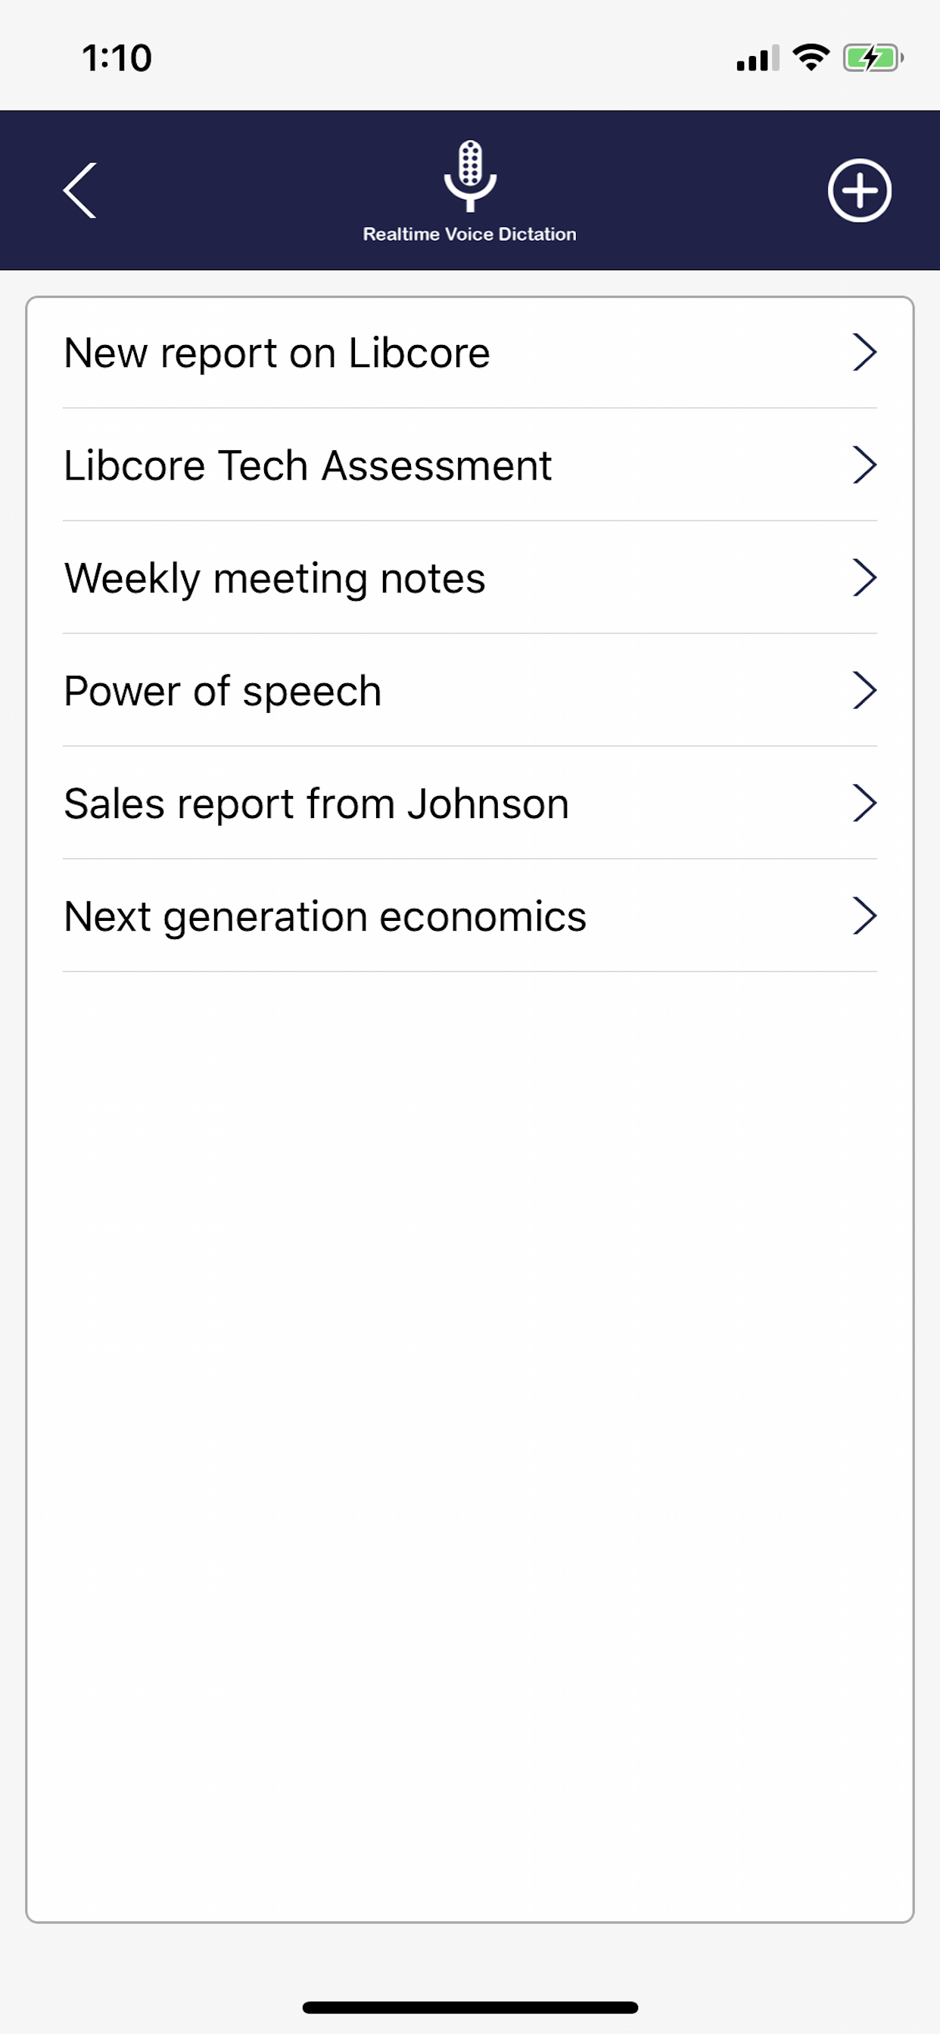Tap the back arrow icon
Viewport: 940px width, 2034px height.
pos(79,190)
